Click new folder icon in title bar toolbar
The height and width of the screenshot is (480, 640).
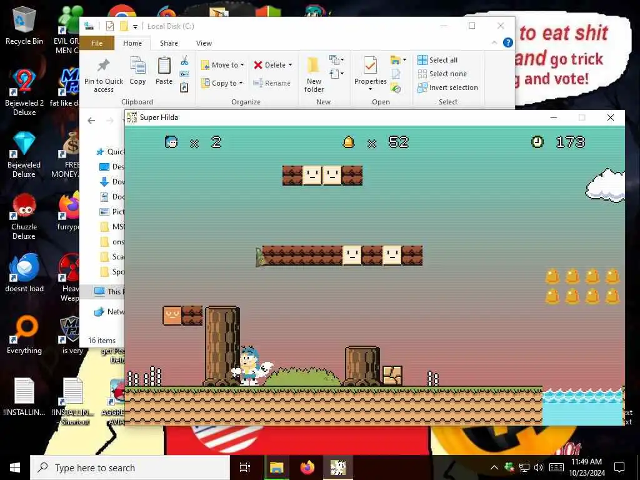click(x=124, y=26)
